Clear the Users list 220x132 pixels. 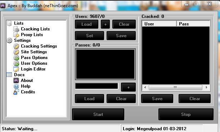coord(124,24)
